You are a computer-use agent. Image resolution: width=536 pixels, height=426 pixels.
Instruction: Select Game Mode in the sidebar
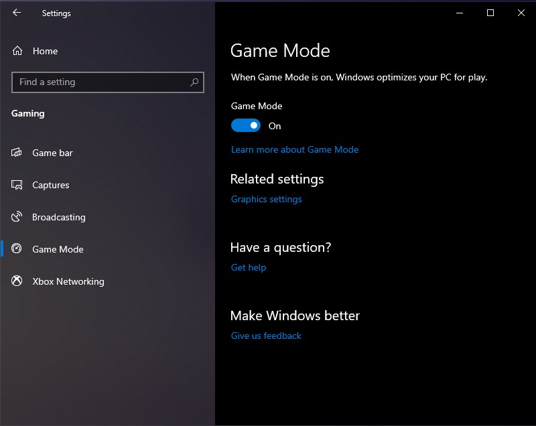pyautogui.click(x=57, y=249)
